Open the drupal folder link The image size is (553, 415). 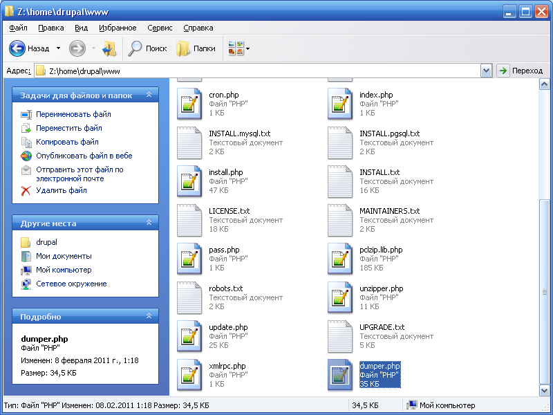coord(46,243)
